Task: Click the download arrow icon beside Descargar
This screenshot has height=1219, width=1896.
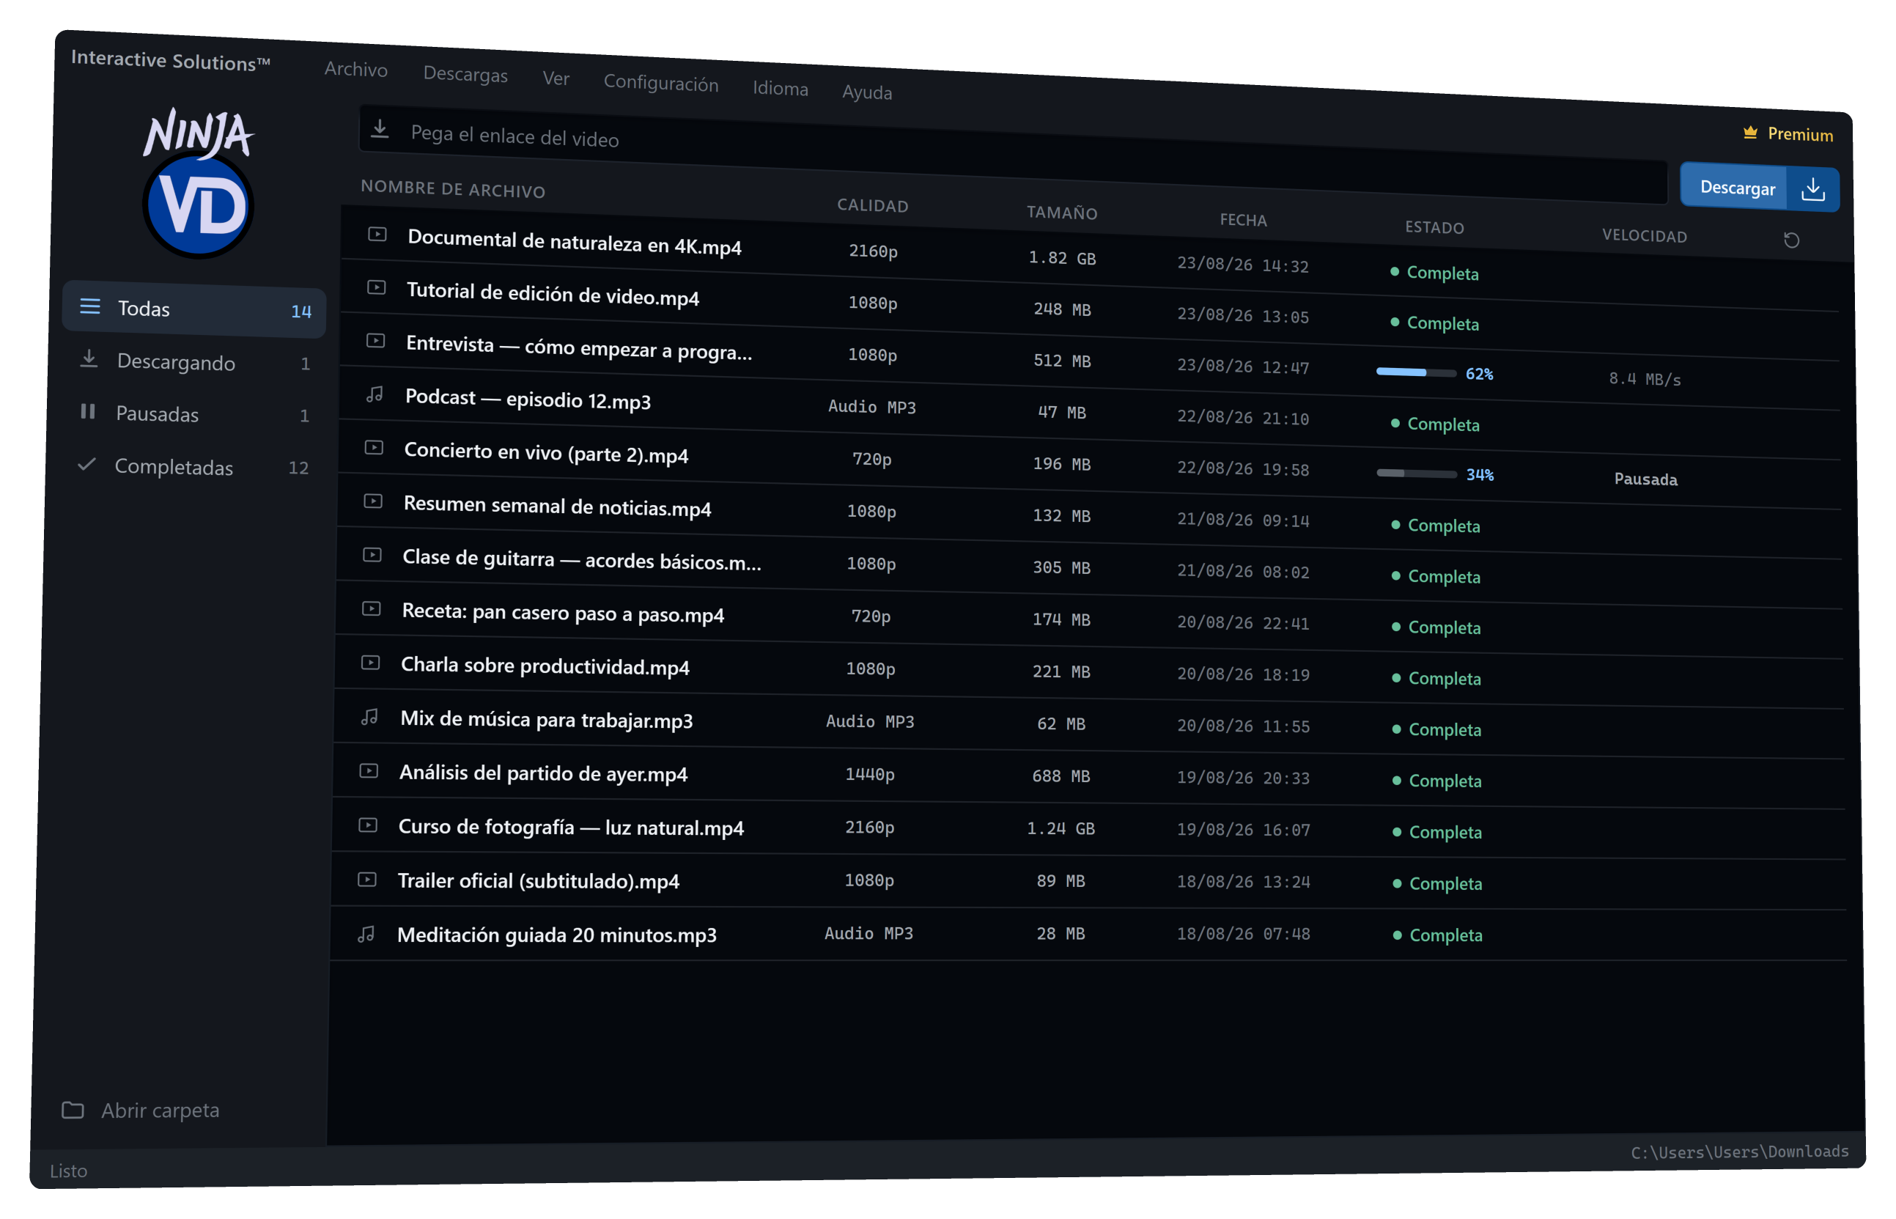Action: 1813,189
